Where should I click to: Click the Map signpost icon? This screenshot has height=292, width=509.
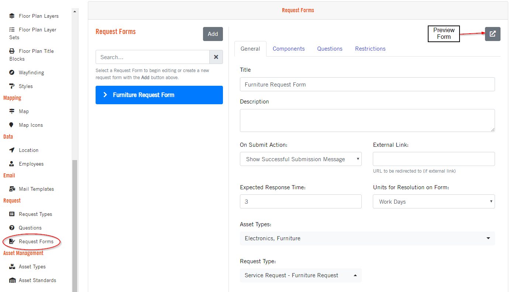point(12,111)
